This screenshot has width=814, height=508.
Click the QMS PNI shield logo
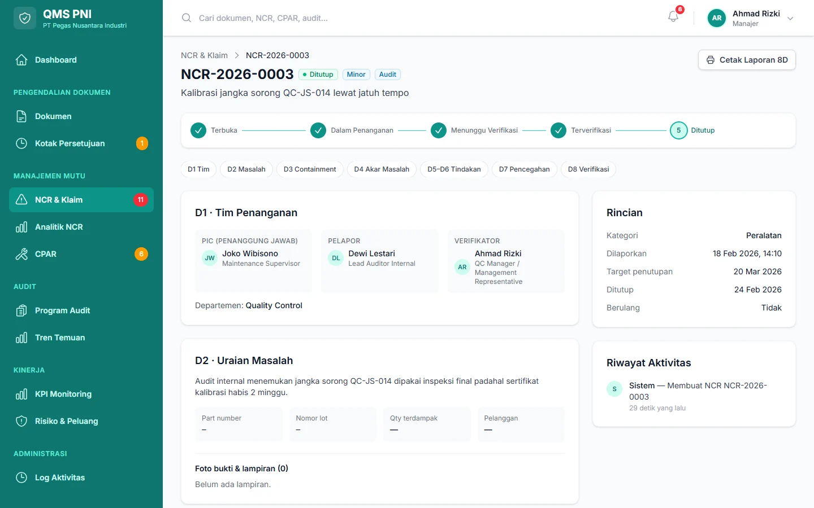[x=25, y=18]
